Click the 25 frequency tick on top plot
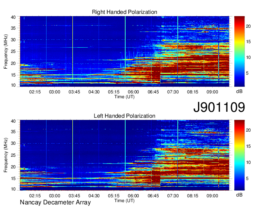This screenshot has width=255, height=207. (13, 51)
